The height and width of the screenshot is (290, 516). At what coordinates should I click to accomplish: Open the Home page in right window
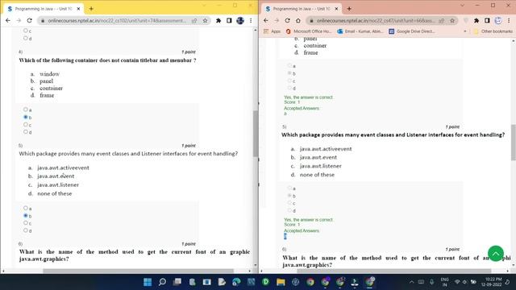point(298,20)
